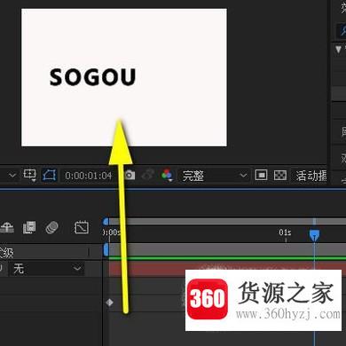
Task: Open the parent 无 dropdown
Action: coord(47,269)
